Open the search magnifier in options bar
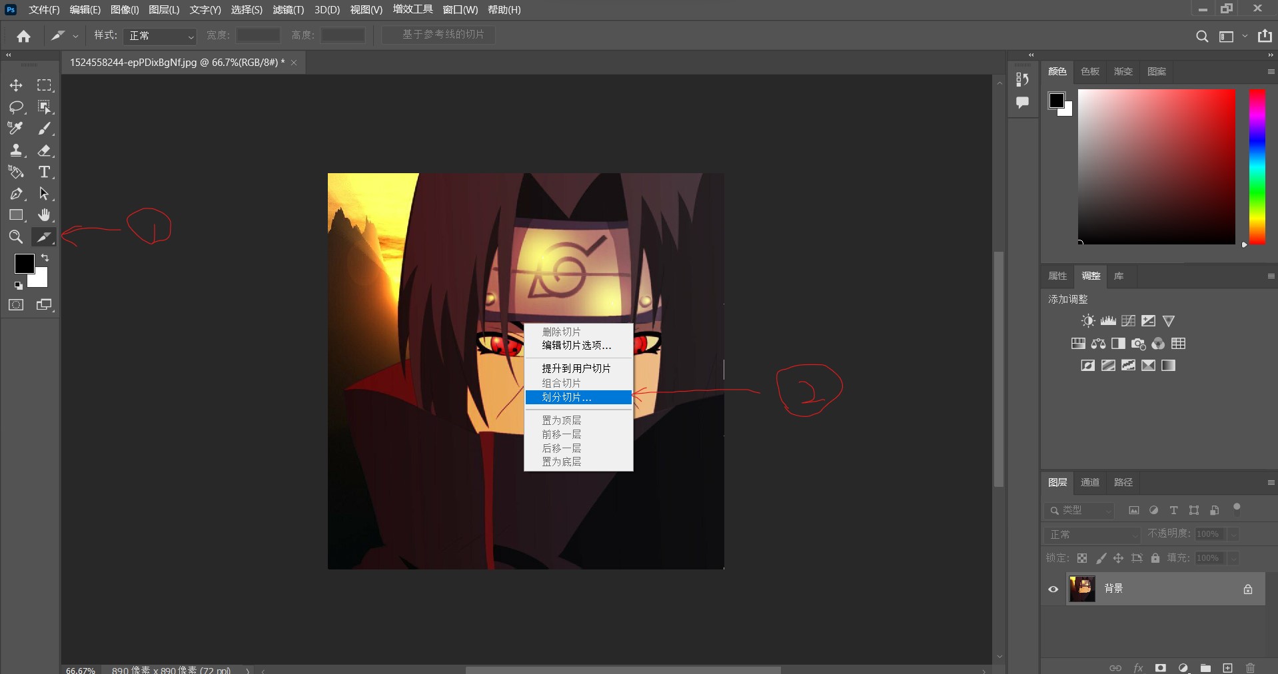This screenshot has width=1278, height=674. click(x=1202, y=36)
